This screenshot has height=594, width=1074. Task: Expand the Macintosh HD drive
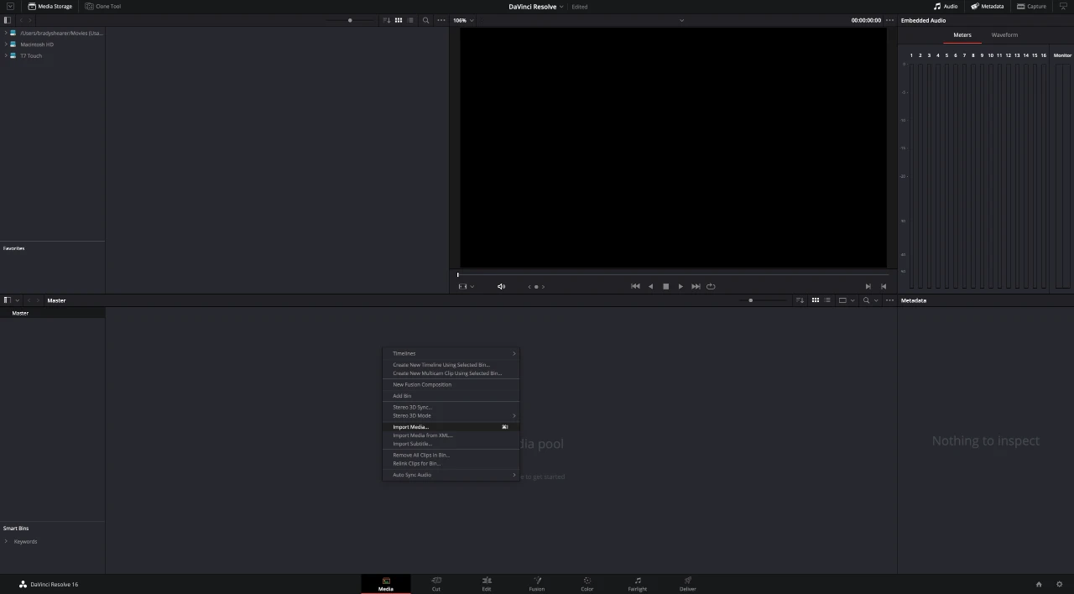(4, 44)
